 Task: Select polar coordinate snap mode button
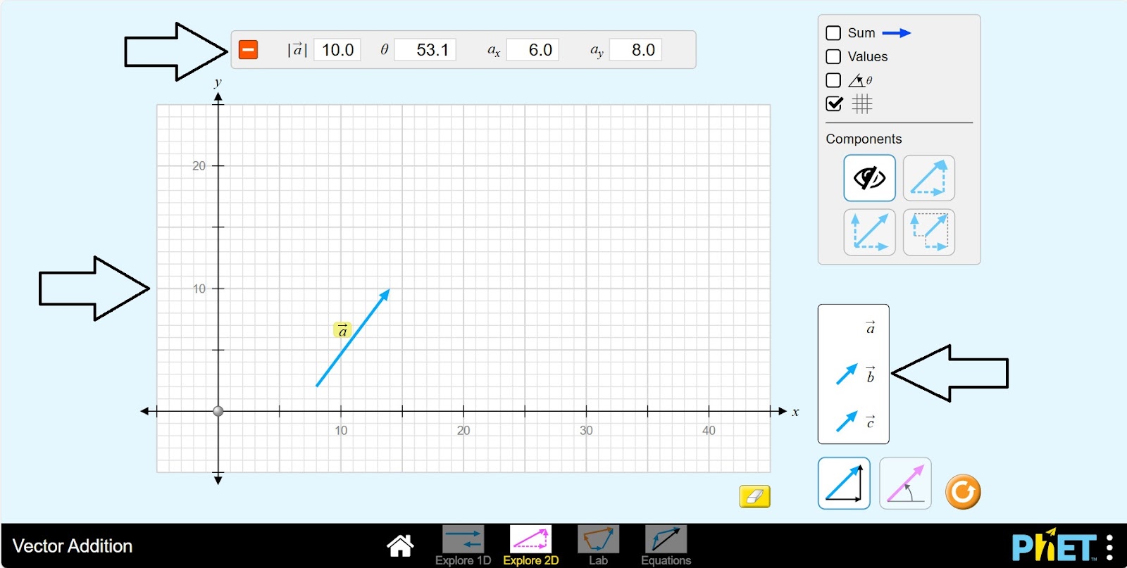905,484
